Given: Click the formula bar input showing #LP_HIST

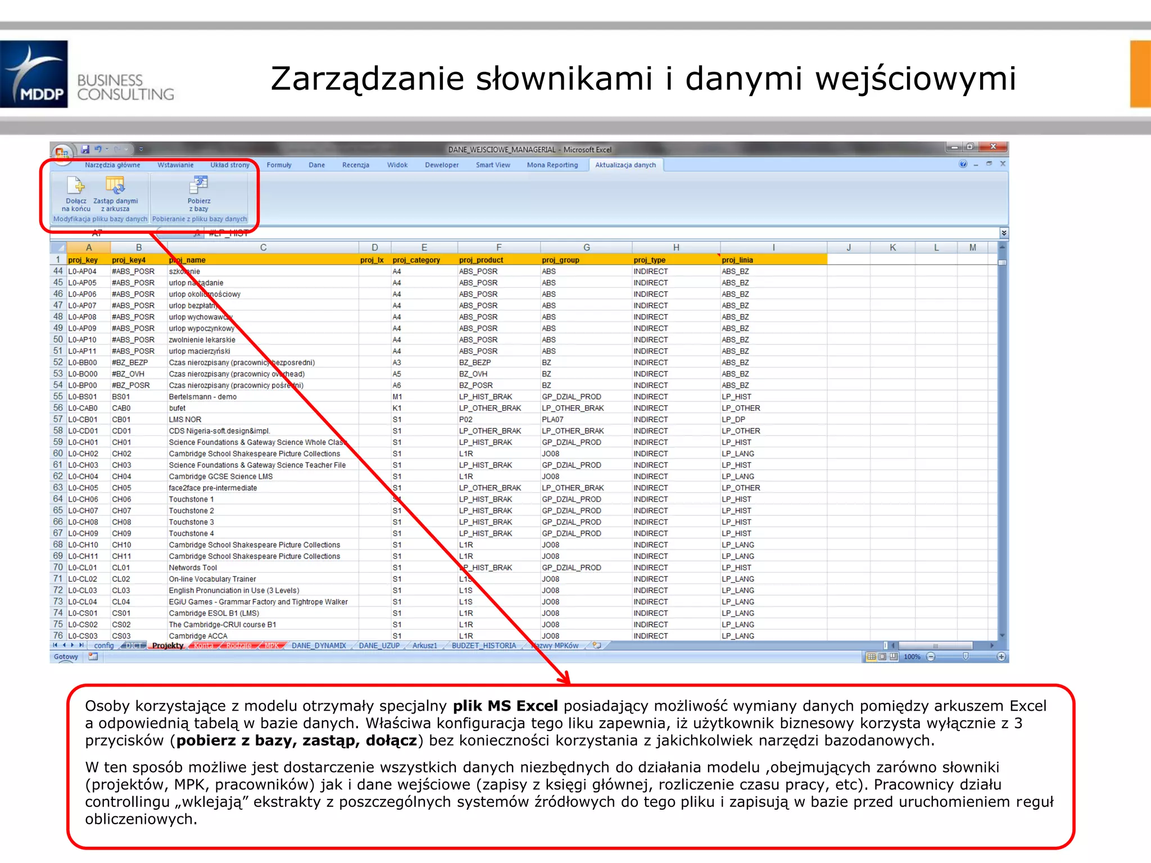Looking at the screenshot, I should point(601,233).
